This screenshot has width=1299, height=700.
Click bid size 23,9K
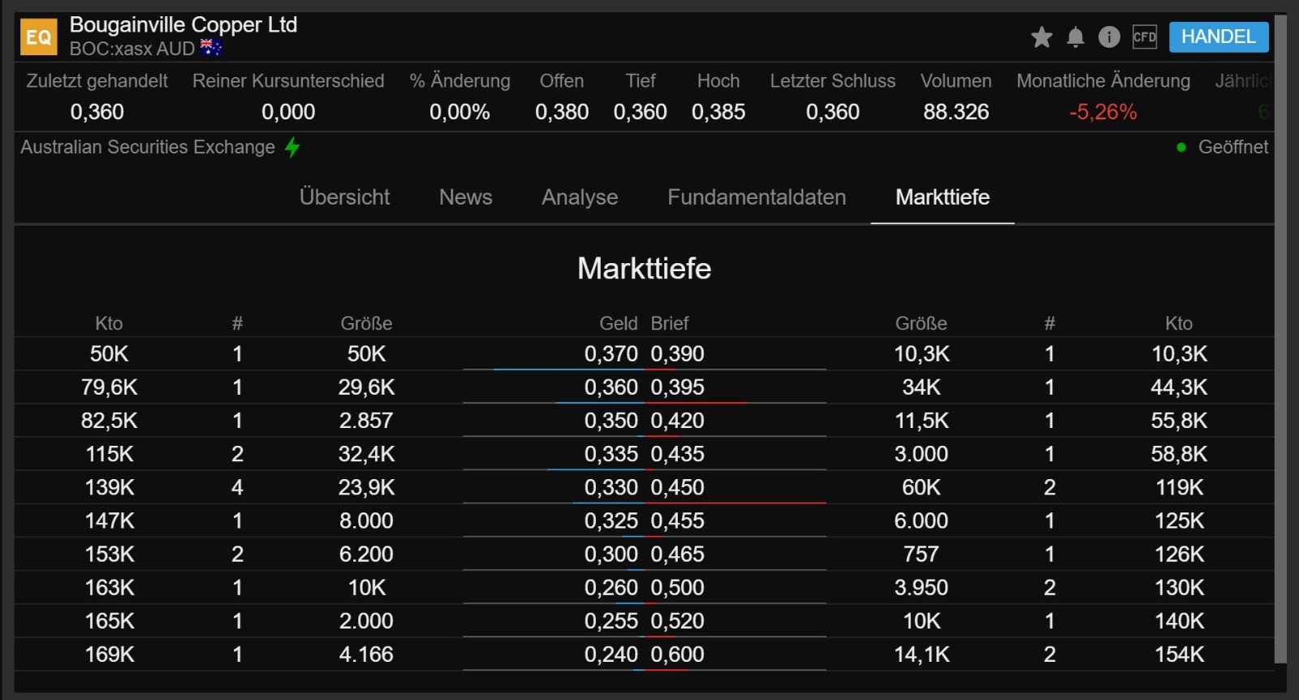click(366, 487)
